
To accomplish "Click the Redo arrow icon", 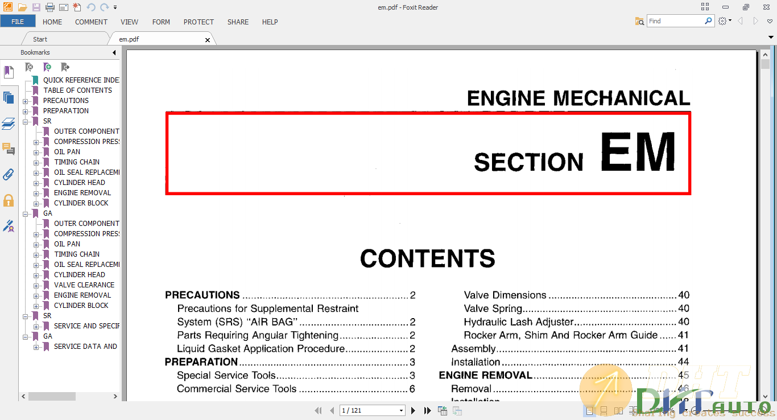I will click(104, 7).
